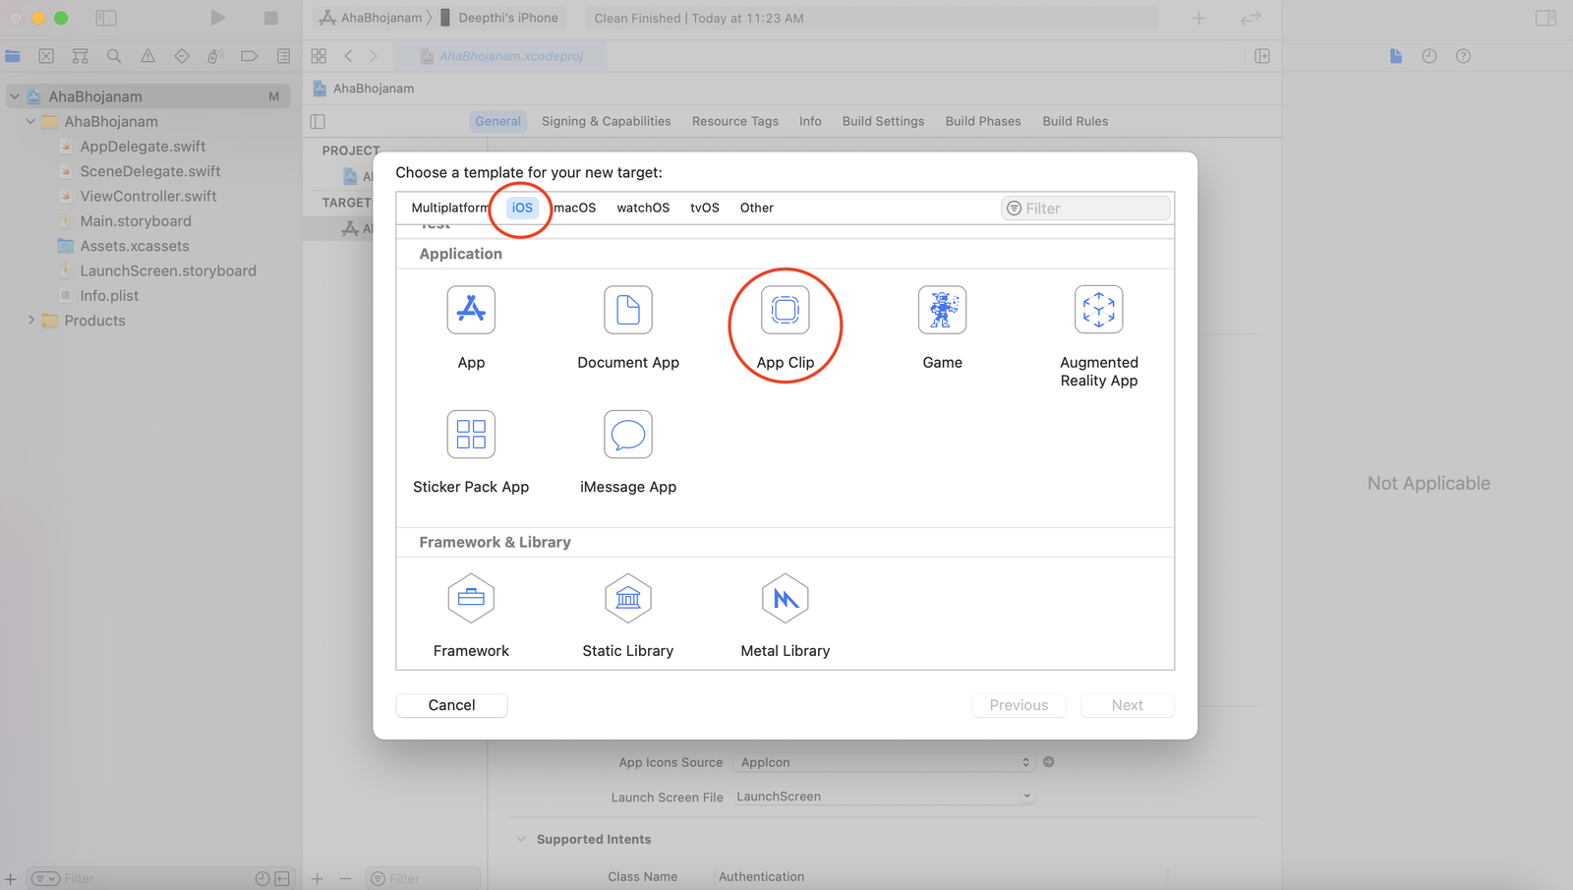Switch to the macOS platform tab

pyautogui.click(x=575, y=208)
